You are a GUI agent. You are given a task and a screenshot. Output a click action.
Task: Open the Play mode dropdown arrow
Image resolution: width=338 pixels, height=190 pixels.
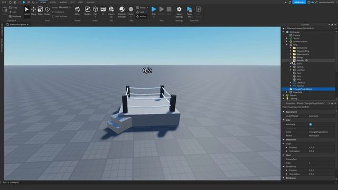[x=154, y=17]
